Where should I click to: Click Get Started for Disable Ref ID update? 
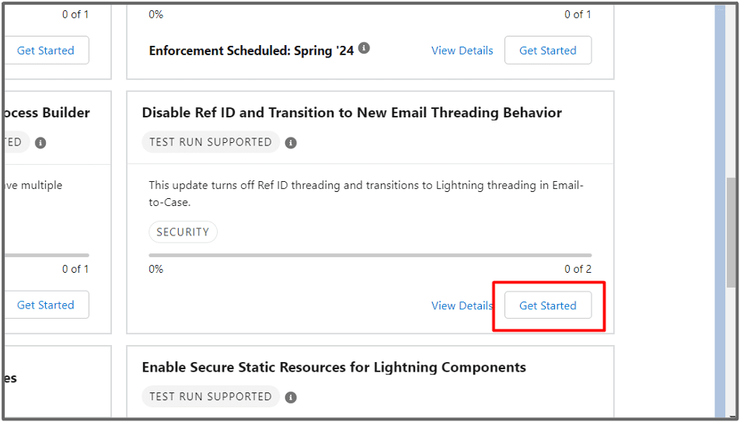548,305
